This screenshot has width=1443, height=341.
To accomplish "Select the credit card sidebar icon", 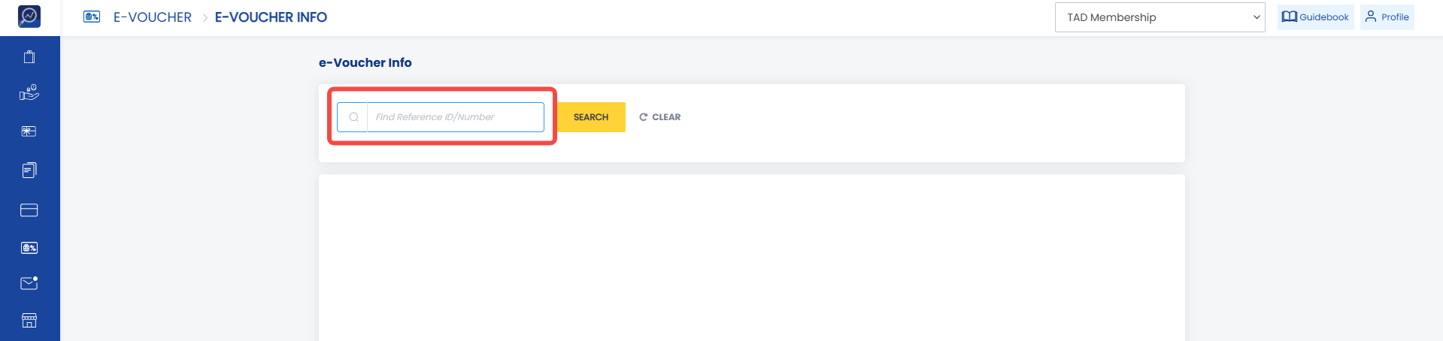I will [29, 210].
